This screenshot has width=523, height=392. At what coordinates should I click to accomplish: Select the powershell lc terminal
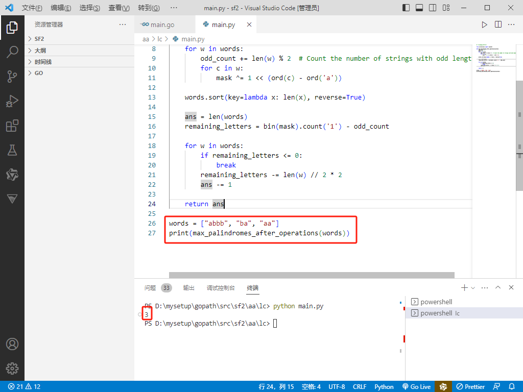(464, 313)
